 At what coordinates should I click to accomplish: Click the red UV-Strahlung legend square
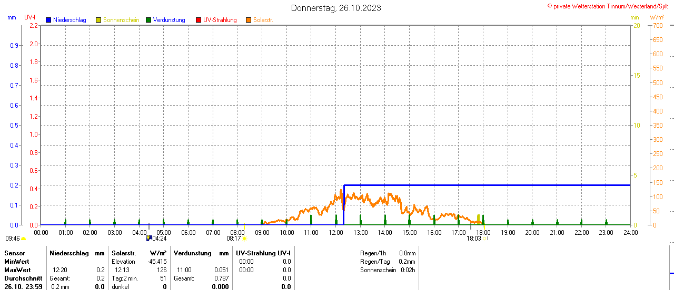coord(199,20)
